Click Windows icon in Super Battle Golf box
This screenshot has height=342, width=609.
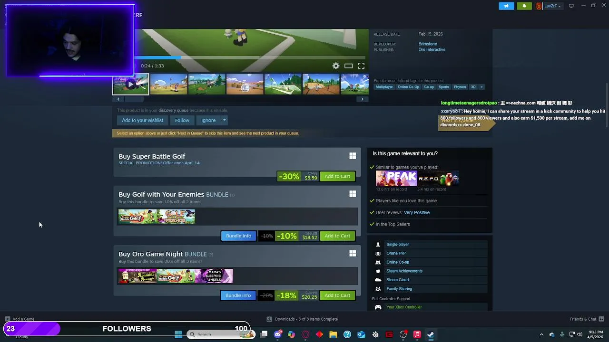click(x=353, y=156)
